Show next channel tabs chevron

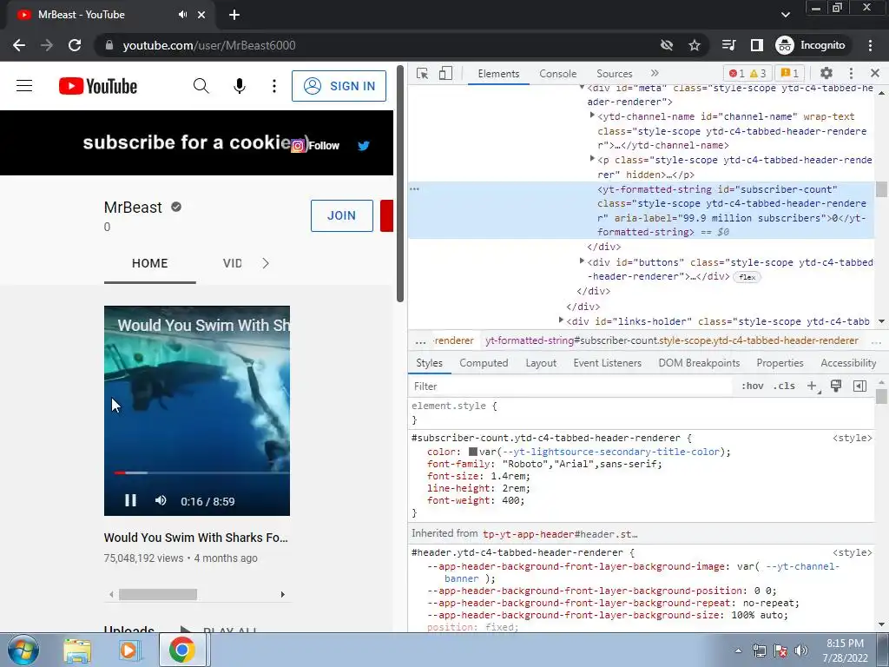point(266,264)
